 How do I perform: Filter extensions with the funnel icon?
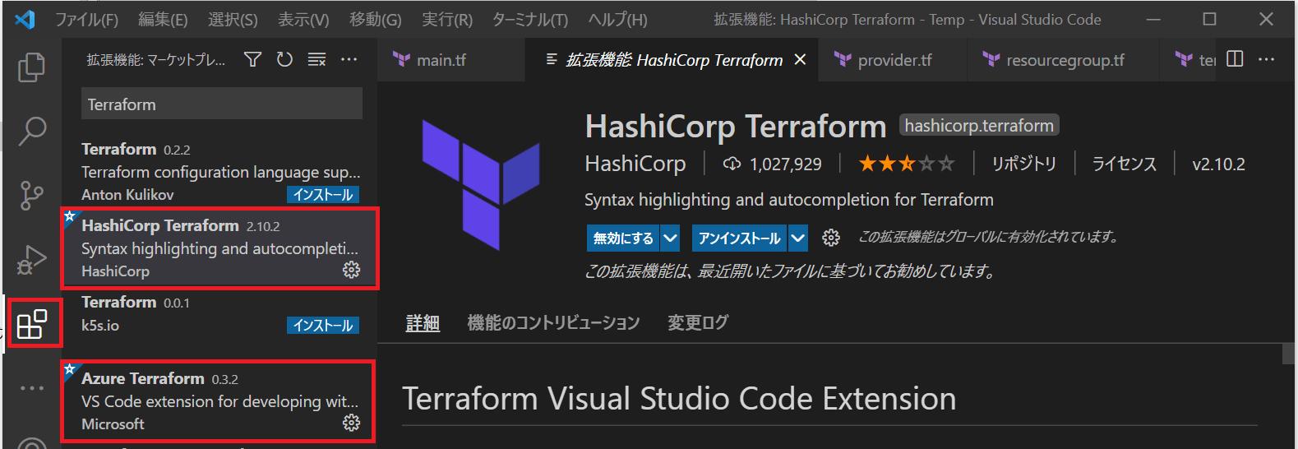coord(253,59)
